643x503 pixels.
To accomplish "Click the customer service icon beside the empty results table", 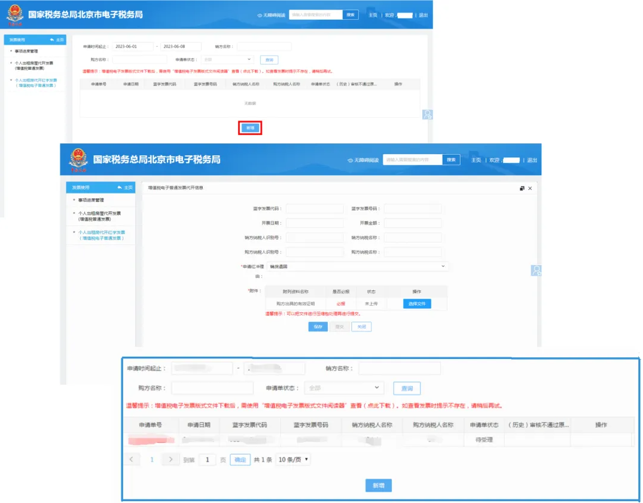I will pos(427,115).
